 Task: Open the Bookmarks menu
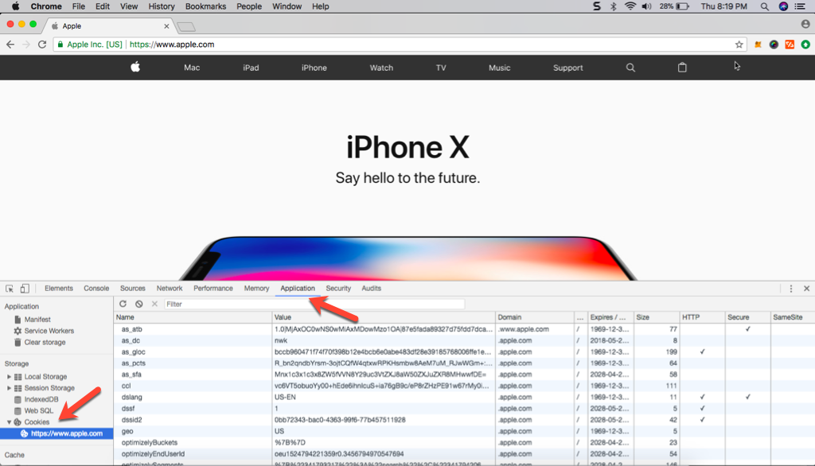click(205, 6)
